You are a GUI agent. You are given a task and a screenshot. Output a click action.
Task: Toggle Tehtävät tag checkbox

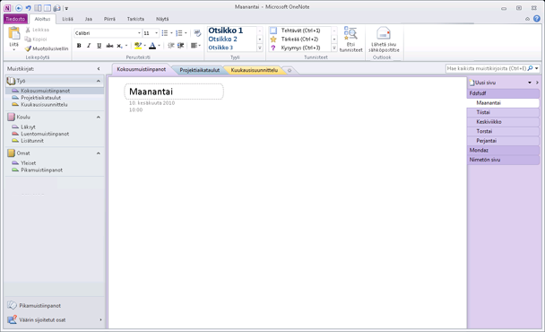coord(273,31)
